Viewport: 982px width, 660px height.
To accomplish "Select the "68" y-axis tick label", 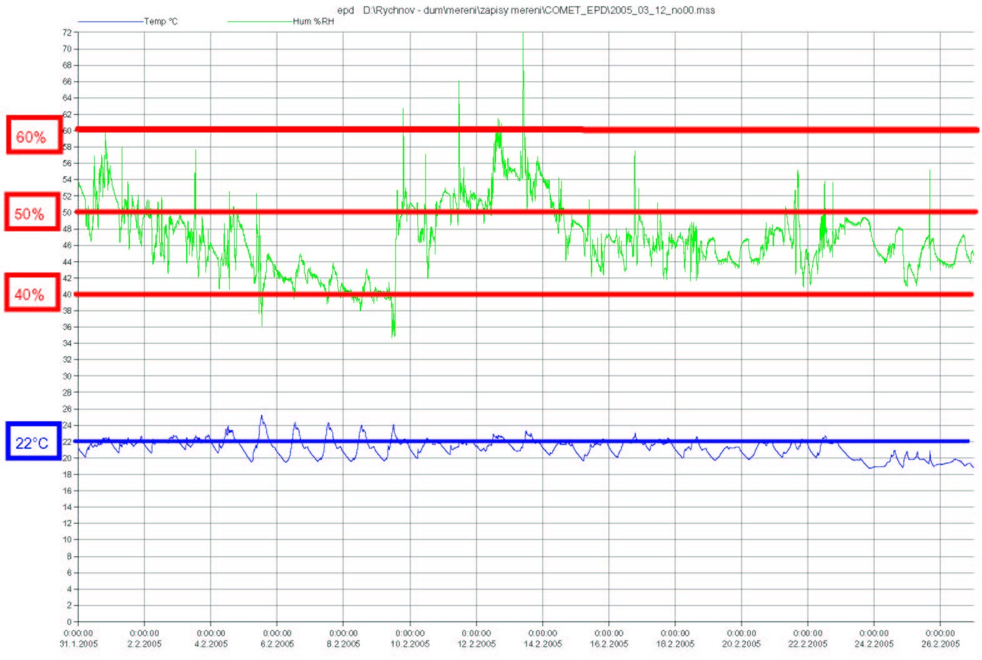I will 67,65.
